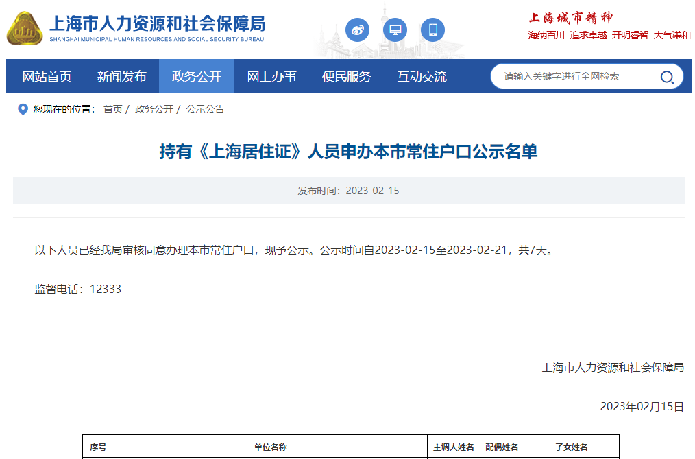Click the page title 持有《上海居住证》人员申办本市常住户口公示名单
This screenshot has width=695, height=459.
tap(348, 152)
